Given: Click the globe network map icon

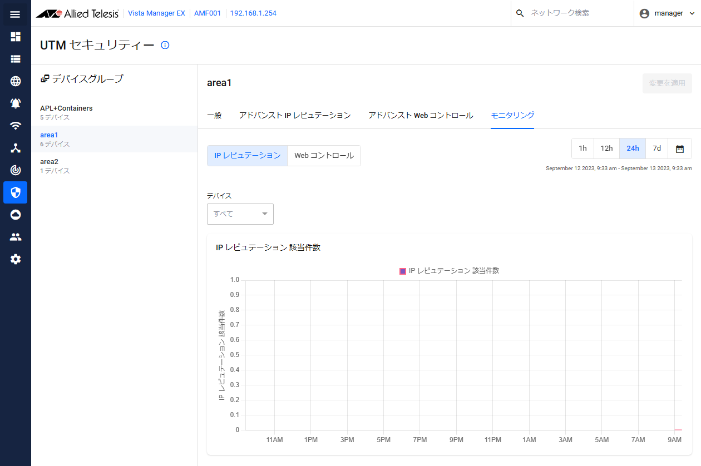Looking at the screenshot, I should [x=16, y=81].
